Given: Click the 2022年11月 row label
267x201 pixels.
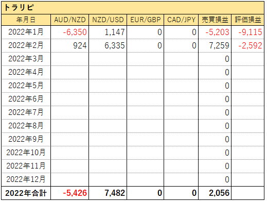Looking at the screenshot, I should [x=26, y=166].
